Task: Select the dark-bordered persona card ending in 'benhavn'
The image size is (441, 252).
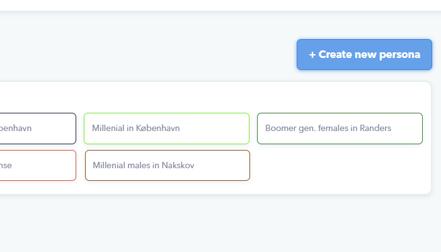Action: 38,129
